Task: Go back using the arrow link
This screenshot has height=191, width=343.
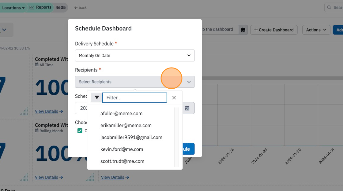Action: (81, 8)
